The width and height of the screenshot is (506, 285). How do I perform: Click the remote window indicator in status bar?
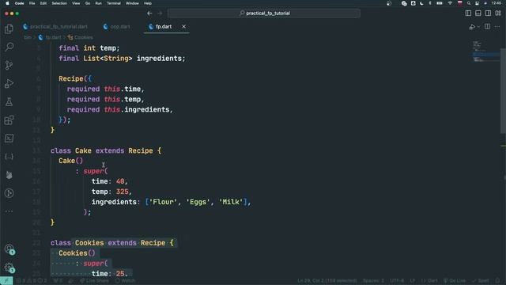[6, 280]
